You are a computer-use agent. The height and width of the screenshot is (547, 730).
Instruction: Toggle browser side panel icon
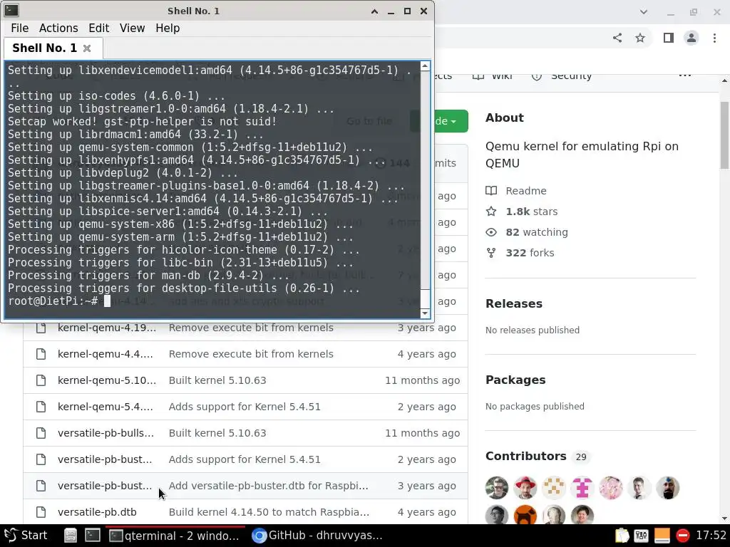click(669, 38)
